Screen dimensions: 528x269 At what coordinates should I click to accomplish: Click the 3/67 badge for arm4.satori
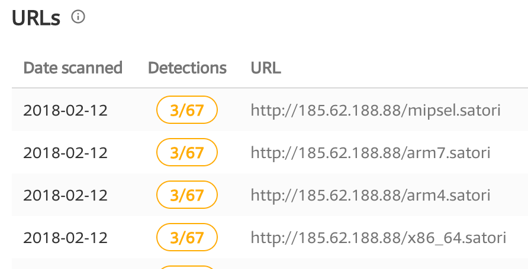pos(187,195)
